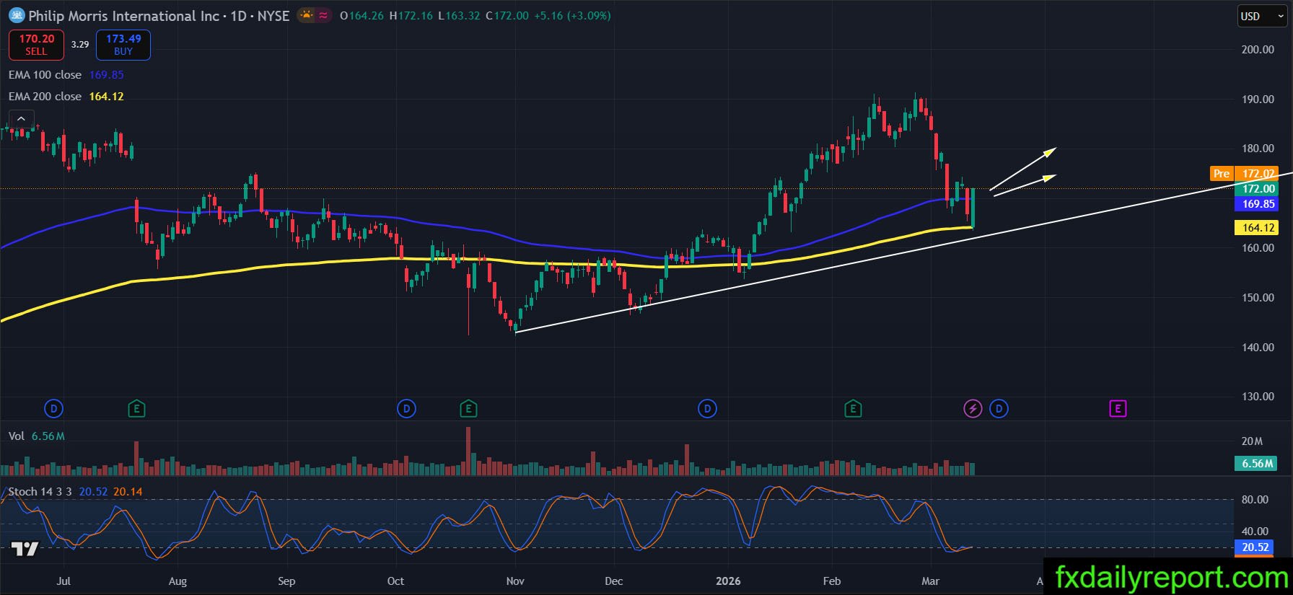The image size is (1293, 595).
Task: Click the 180.00 price axis value
Action: [1258, 149]
